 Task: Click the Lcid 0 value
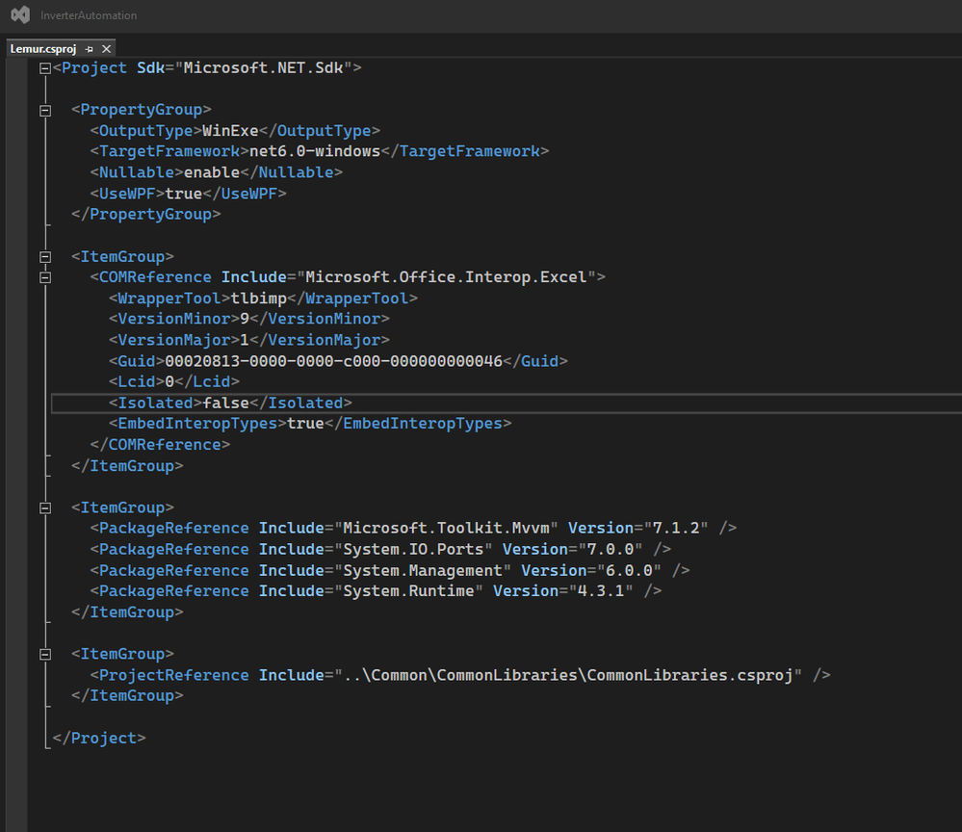tap(169, 382)
